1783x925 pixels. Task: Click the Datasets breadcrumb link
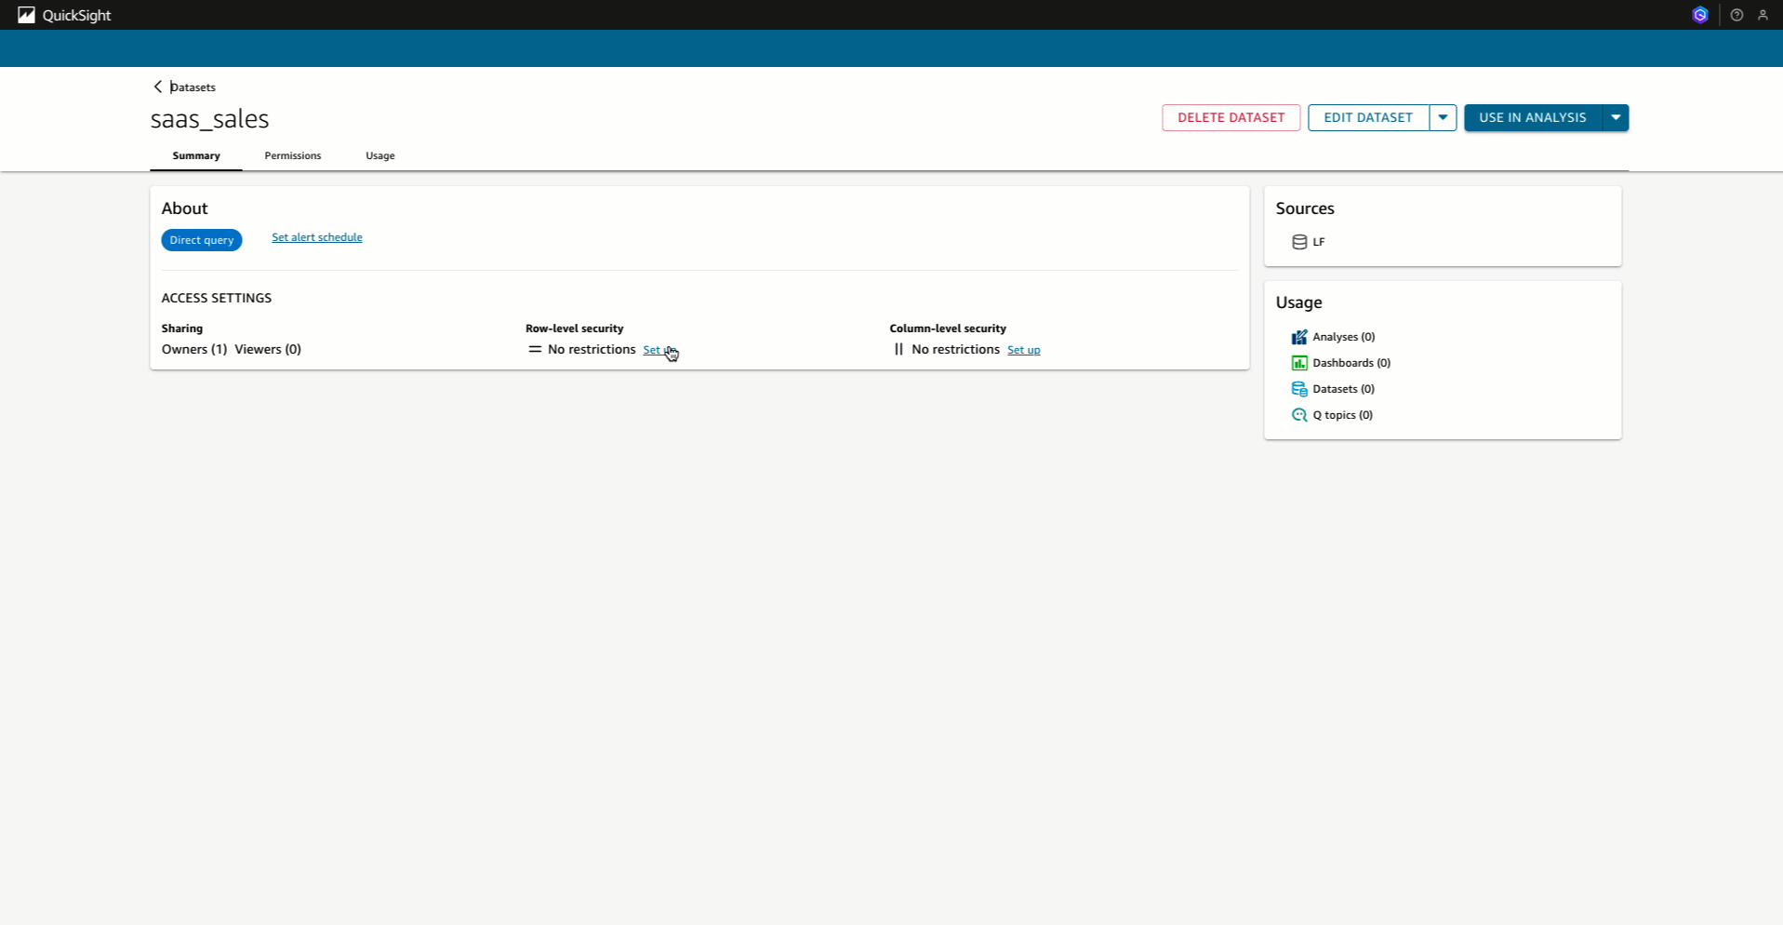click(x=193, y=87)
